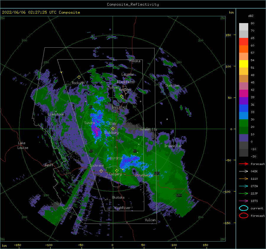The height and width of the screenshot is (249, 266).
Task: Select the RedDeer city label
Action: [125, 90]
